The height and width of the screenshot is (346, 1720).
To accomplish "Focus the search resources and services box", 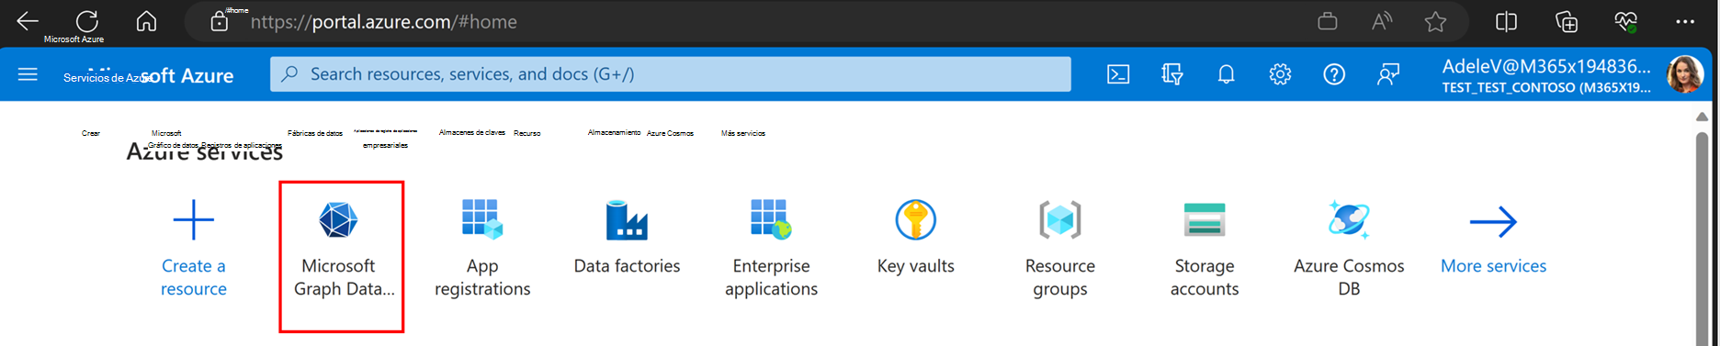I will point(671,74).
